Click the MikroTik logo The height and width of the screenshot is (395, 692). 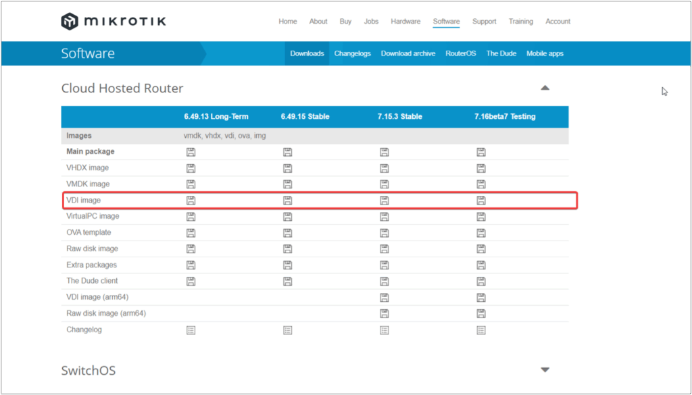click(x=114, y=21)
